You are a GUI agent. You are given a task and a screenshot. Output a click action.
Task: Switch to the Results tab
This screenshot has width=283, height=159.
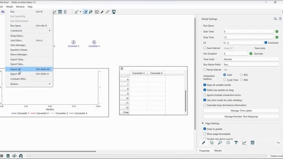(218, 151)
